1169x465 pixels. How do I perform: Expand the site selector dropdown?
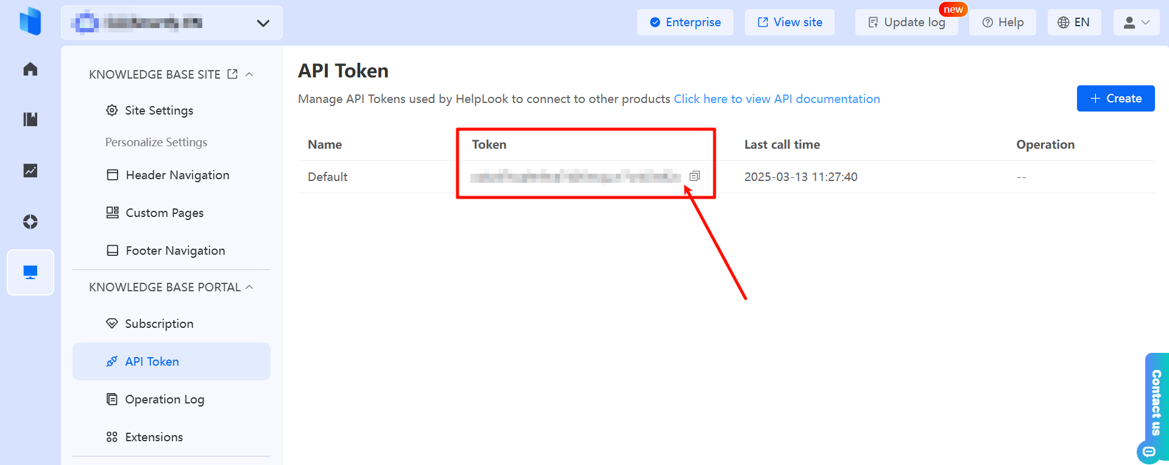point(263,23)
